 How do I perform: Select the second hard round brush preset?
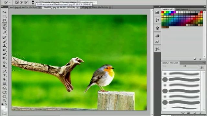pos(181,91)
